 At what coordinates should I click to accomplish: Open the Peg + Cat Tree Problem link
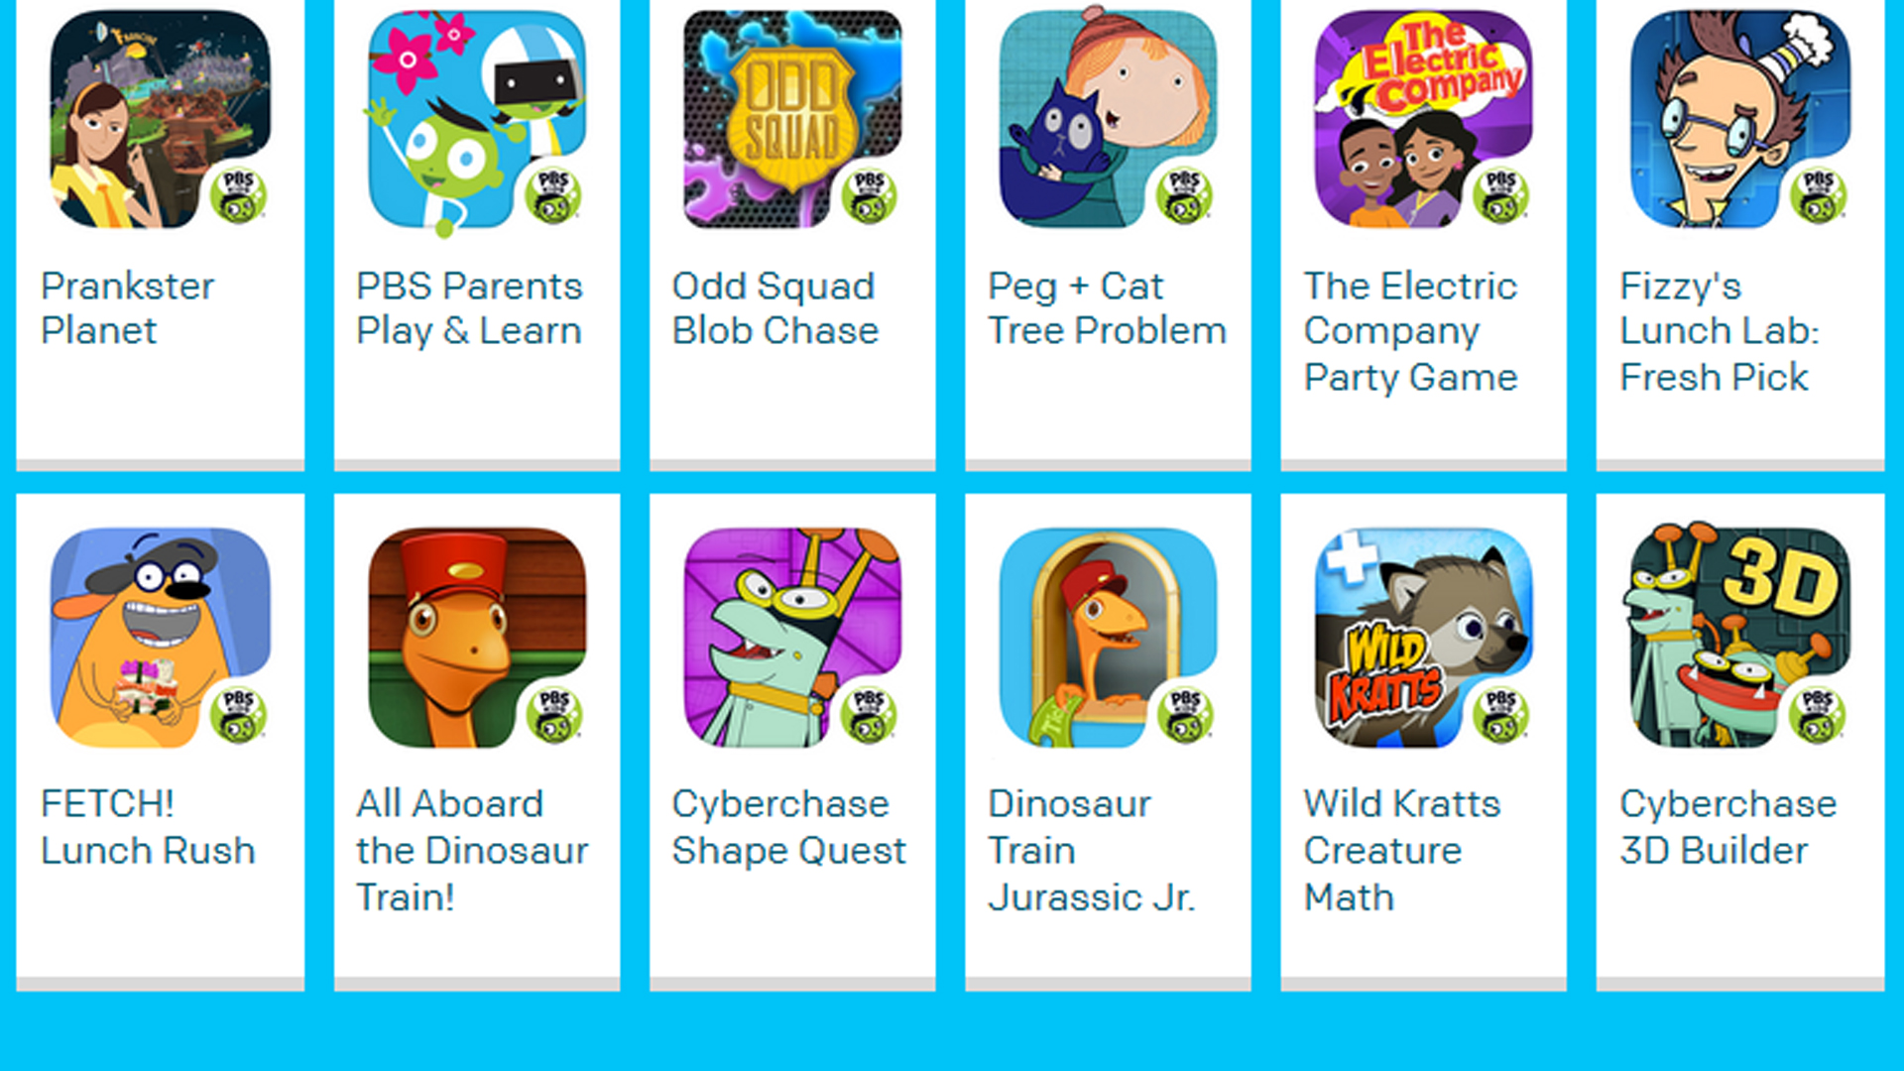tap(1108, 308)
